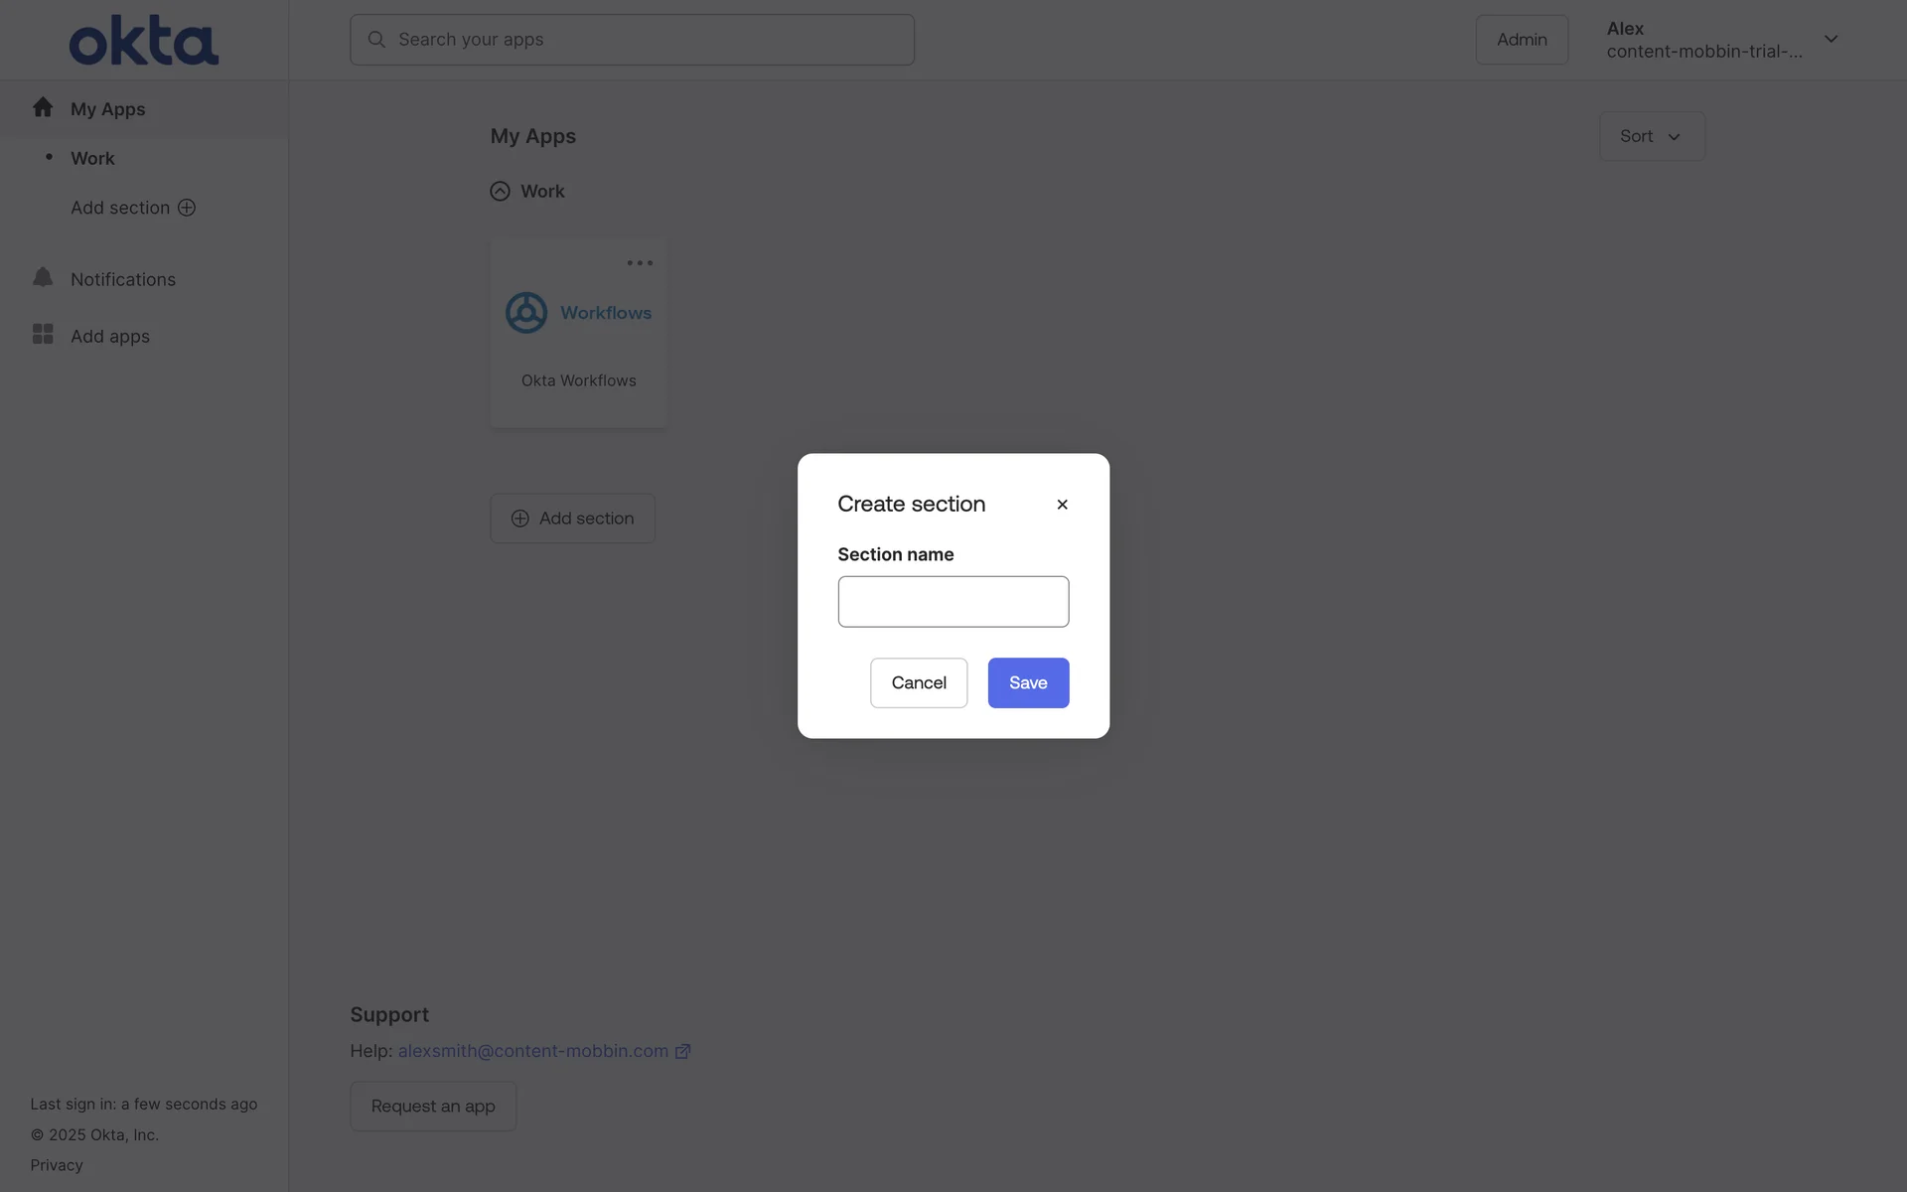This screenshot has width=1907, height=1192.
Task: Click the Add apps grid icon
Action: [x=43, y=334]
